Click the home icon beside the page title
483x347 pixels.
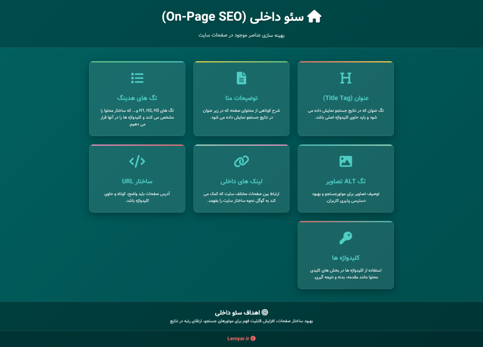click(314, 16)
